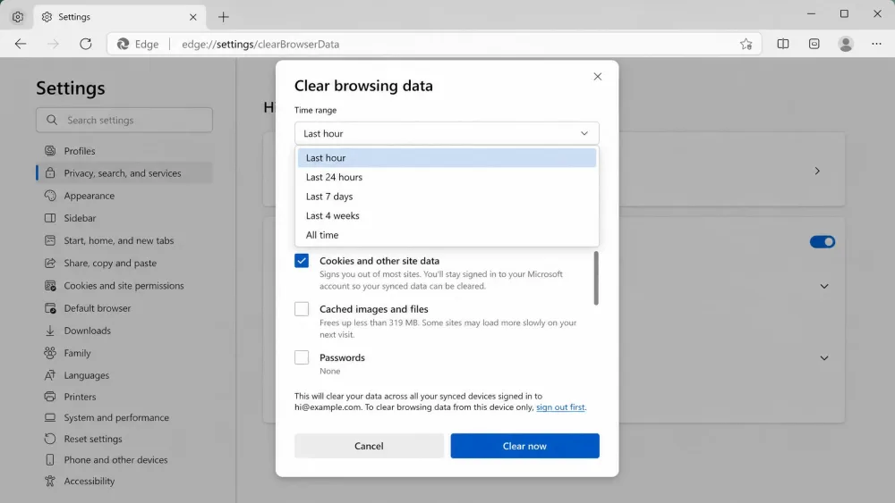Click the Sidebar settings icon
The height and width of the screenshot is (503, 895).
(x=50, y=218)
